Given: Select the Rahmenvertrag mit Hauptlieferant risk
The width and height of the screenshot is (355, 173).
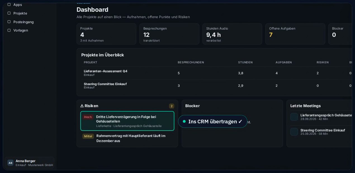Looking at the screenshot, I should coord(127,138).
